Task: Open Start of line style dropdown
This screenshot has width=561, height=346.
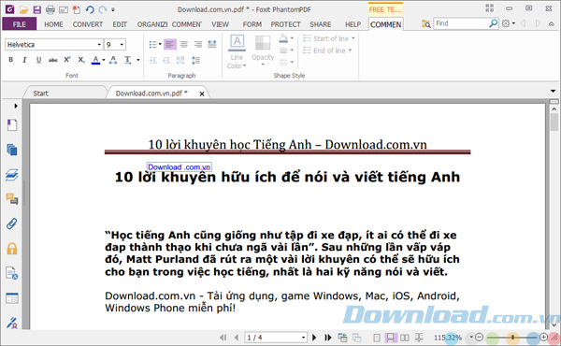Action: tap(329, 38)
